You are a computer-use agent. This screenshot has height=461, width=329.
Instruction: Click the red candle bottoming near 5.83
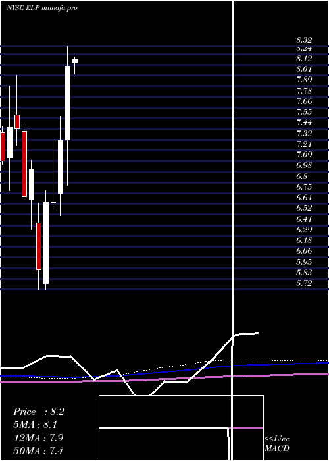click(38, 246)
